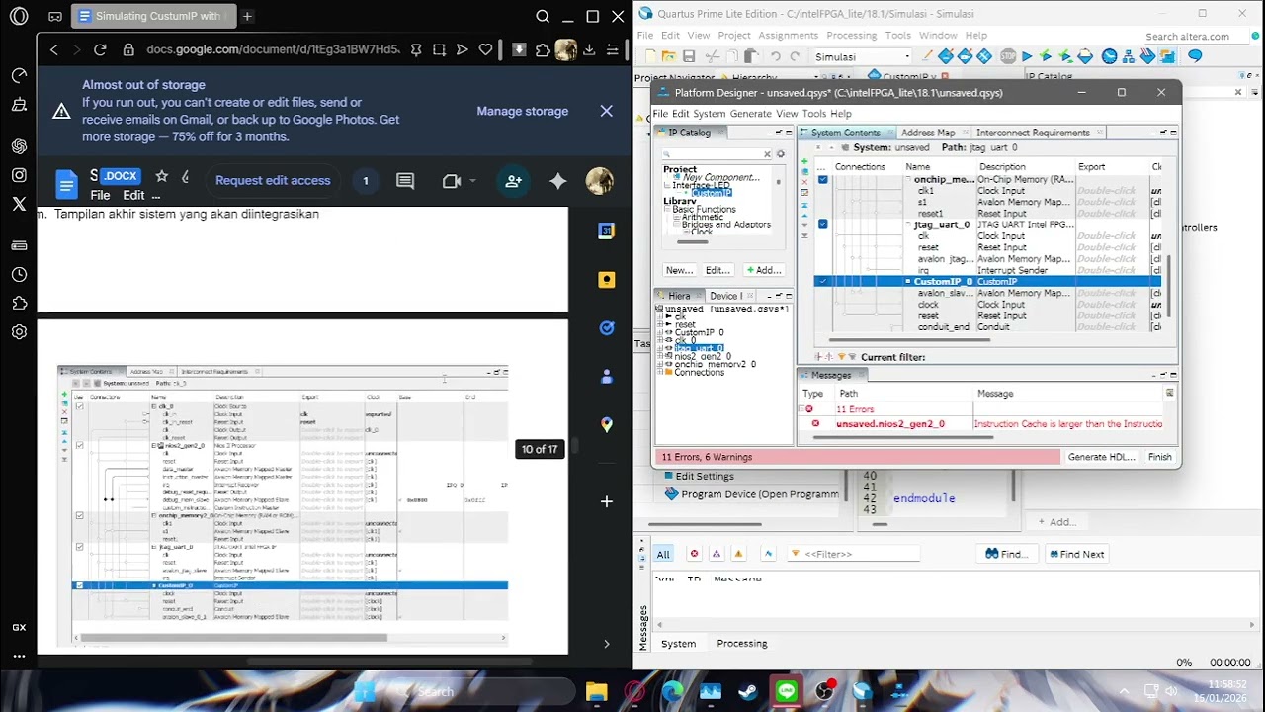Expand nios2_gen2_0 in Hierarchy tree
The height and width of the screenshot is (712, 1265).
tap(661, 356)
